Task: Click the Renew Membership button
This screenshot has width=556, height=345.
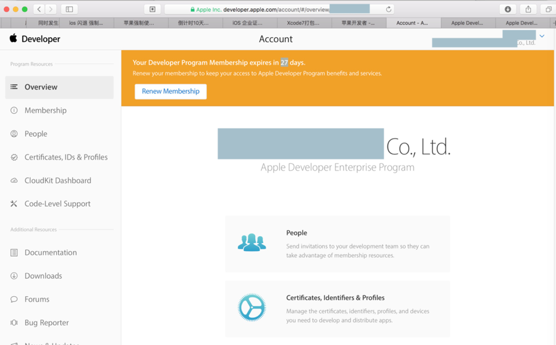Action: click(x=171, y=92)
